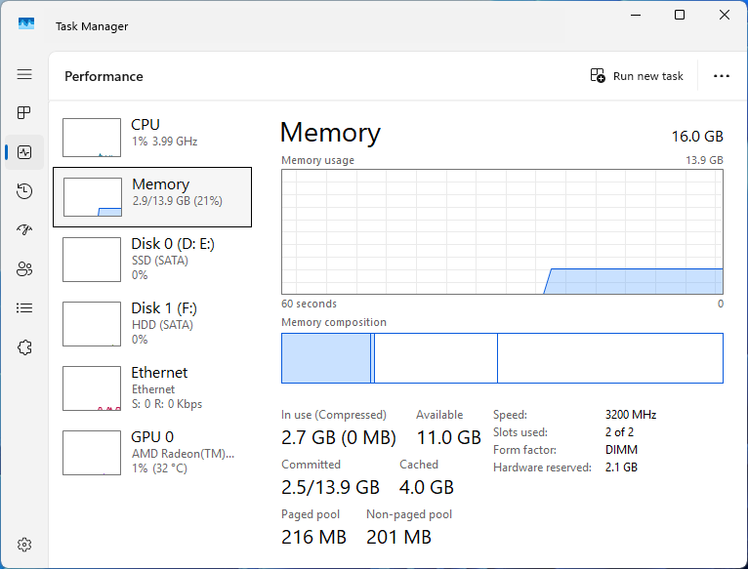
Task: Select the Memory performance entry
Action: click(x=152, y=197)
